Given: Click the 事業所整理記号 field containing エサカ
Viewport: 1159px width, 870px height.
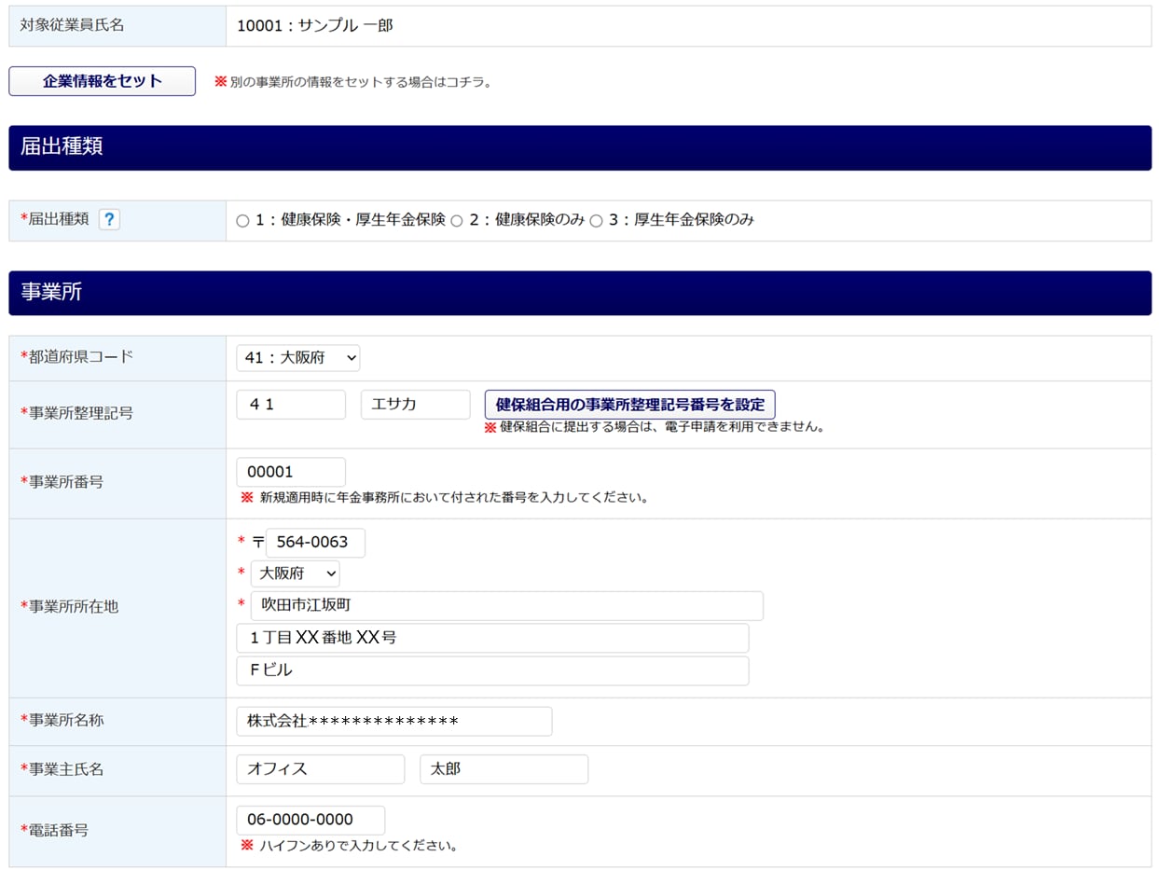Looking at the screenshot, I should (415, 405).
